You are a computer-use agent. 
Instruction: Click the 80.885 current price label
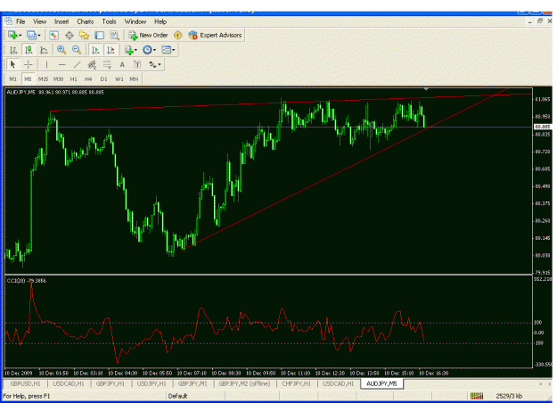pyautogui.click(x=543, y=127)
